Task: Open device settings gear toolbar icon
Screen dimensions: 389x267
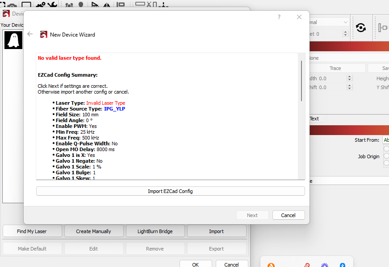Action: click(41, 4)
